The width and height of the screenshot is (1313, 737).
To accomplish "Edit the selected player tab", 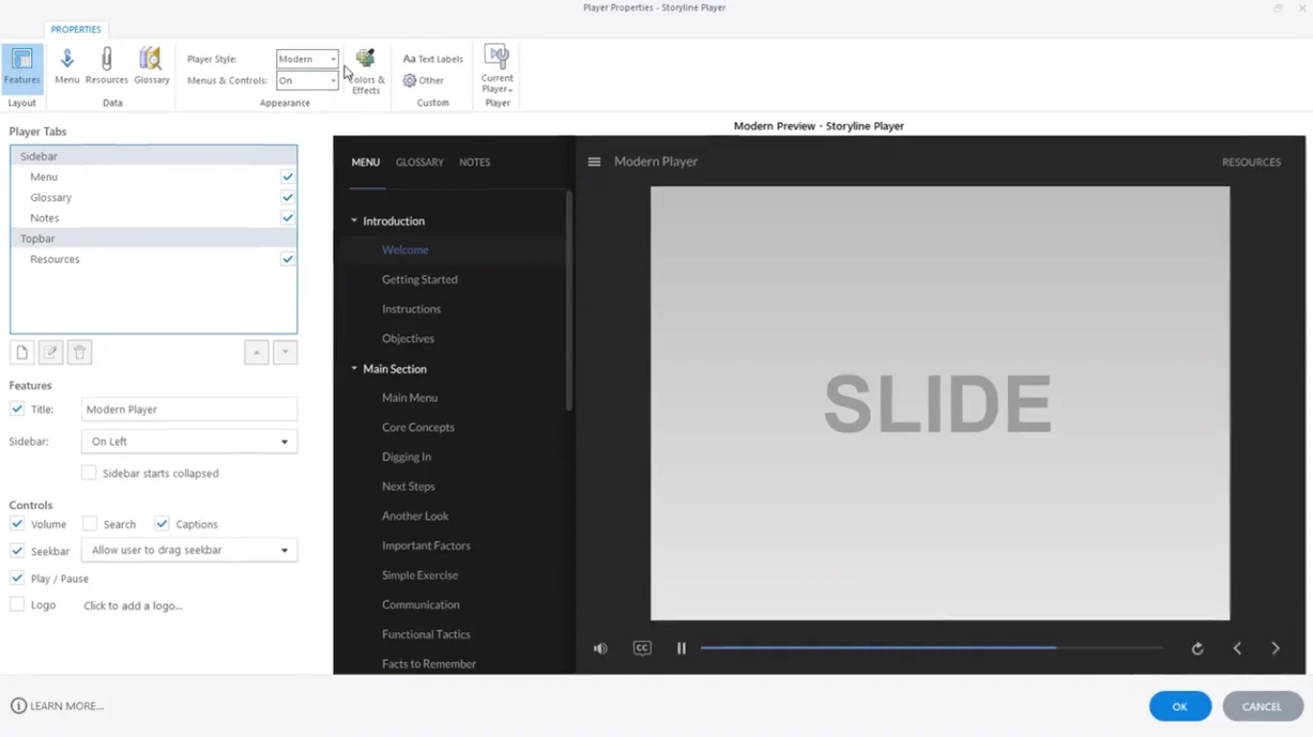I will click(x=51, y=353).
